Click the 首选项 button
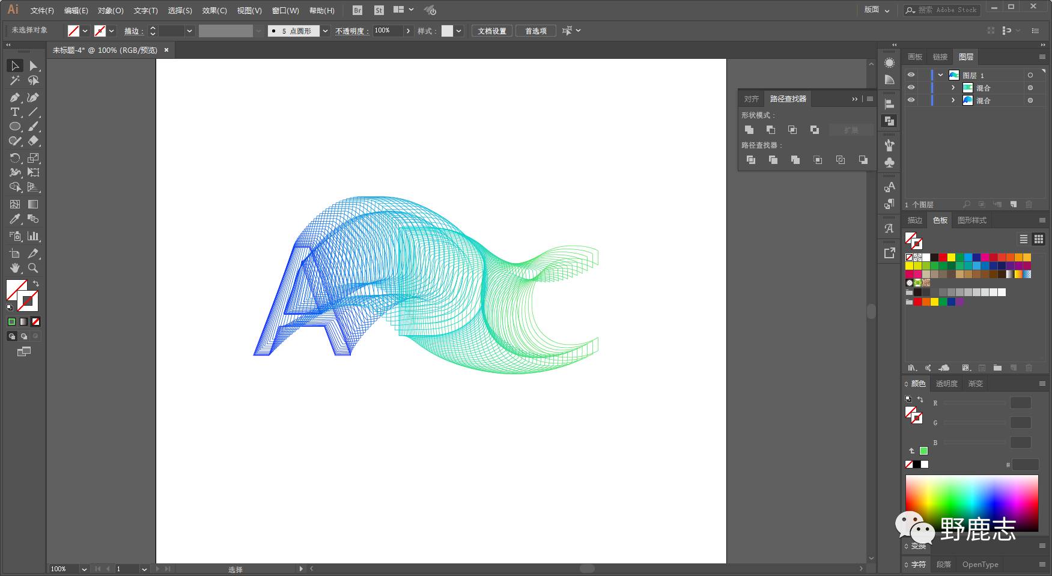This screenshot has height=576, width=1052. [536, 31]
